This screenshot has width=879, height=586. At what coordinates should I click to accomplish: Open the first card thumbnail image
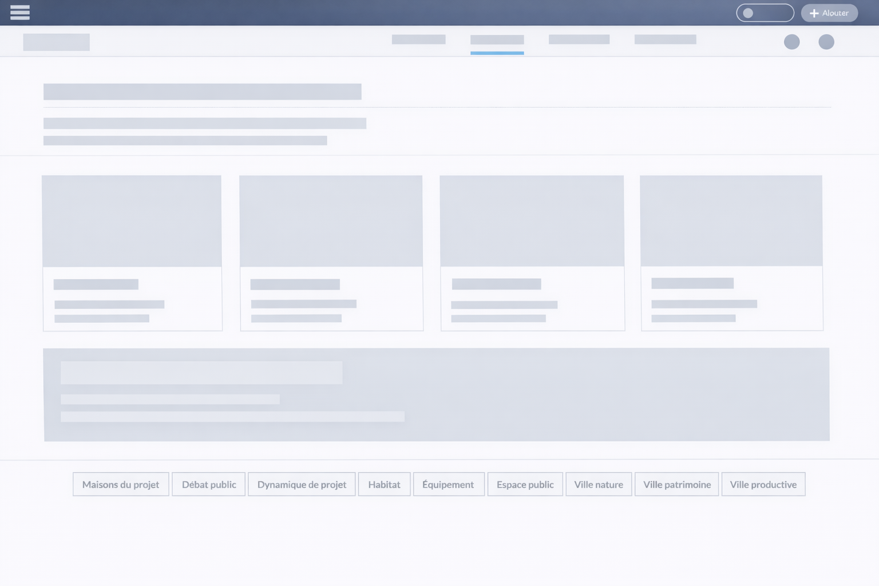132,221
